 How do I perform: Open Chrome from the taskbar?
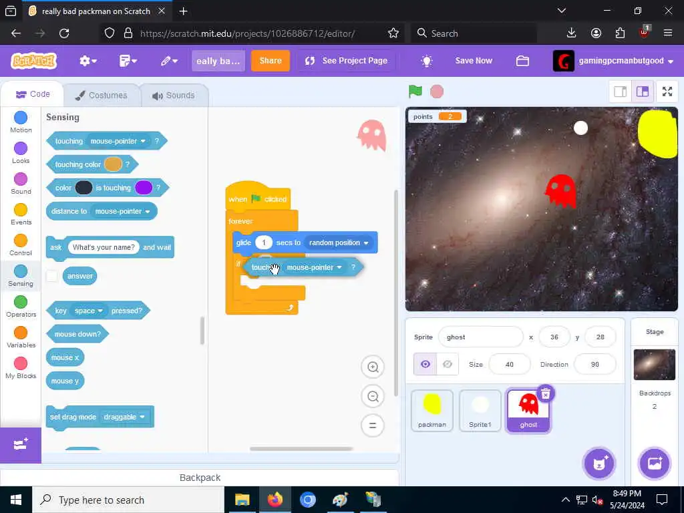[x=307, y=500]
